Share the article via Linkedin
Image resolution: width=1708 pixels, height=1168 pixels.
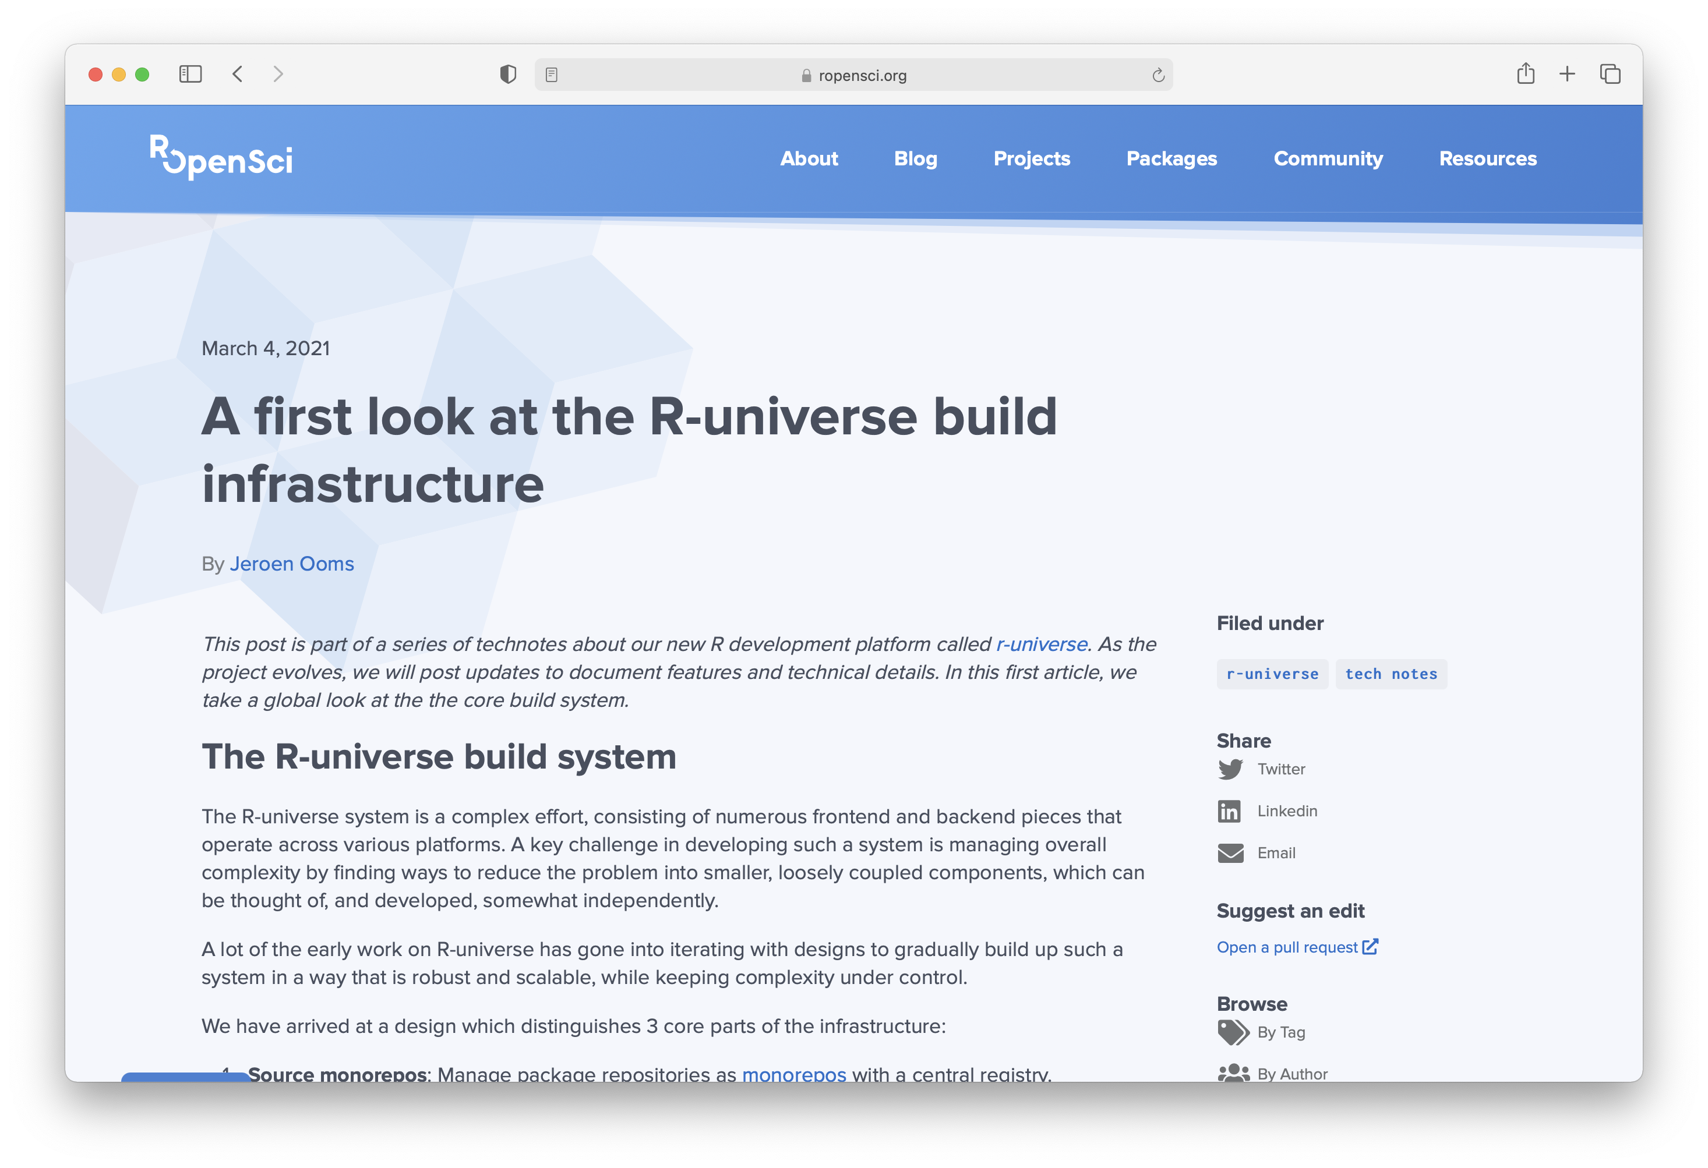(1287, 811)
